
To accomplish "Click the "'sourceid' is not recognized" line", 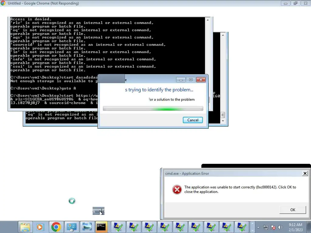I will (x=88, y=45).
